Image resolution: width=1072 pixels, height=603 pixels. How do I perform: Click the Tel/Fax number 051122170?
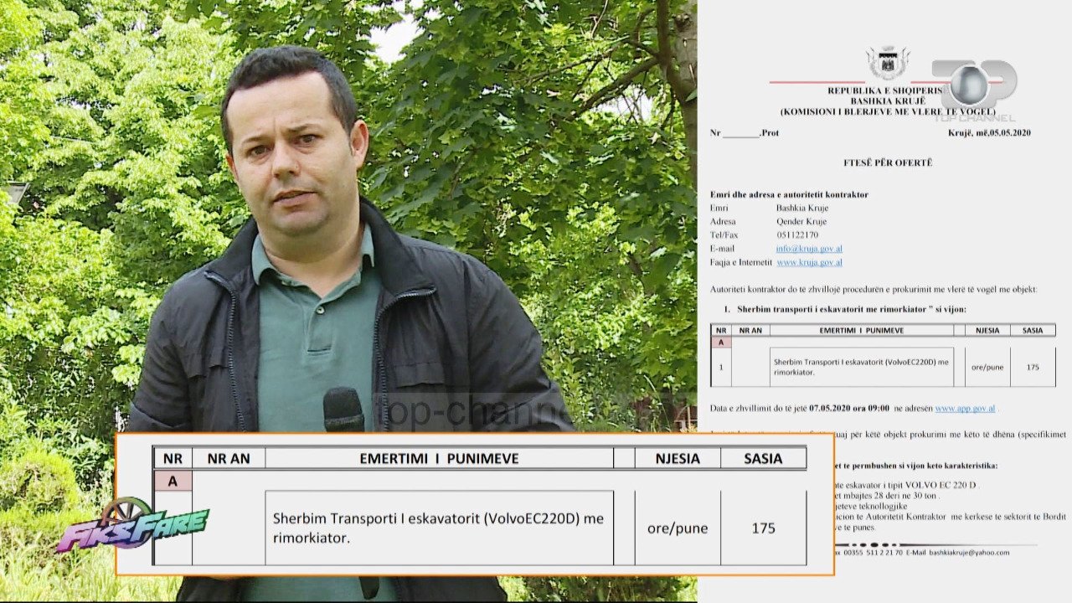pos(797,235)
